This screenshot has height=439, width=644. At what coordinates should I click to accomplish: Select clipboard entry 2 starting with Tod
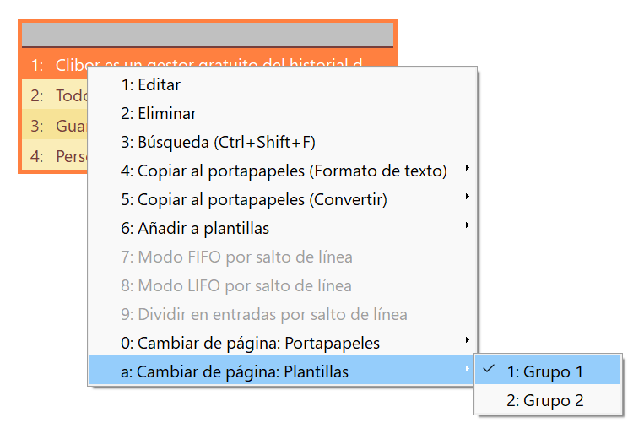(x=55, y=95)
